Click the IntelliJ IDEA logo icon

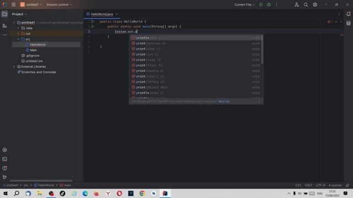[x=4, y=4]
